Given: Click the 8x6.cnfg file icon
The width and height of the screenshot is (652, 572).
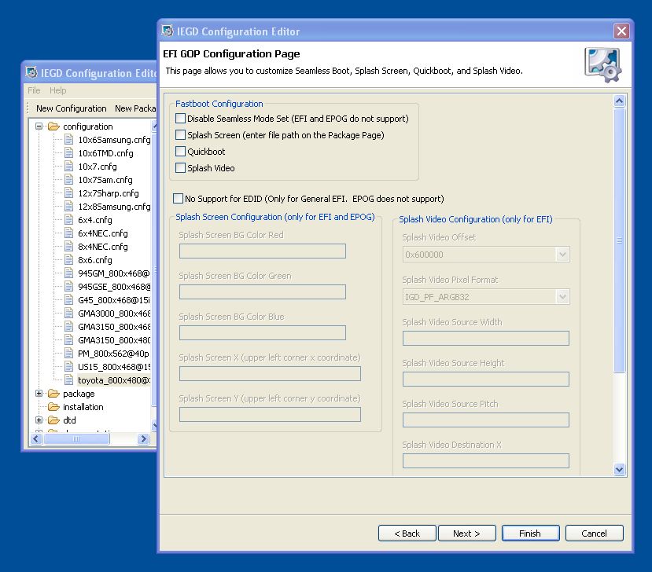Looking at the screenshot, I should [69, 260].
